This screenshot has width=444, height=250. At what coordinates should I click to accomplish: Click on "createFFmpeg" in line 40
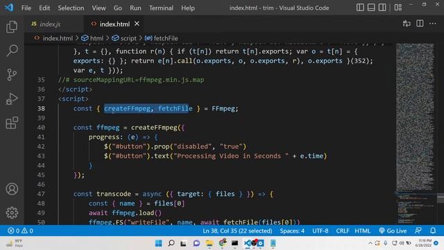(x=154, y=128)
